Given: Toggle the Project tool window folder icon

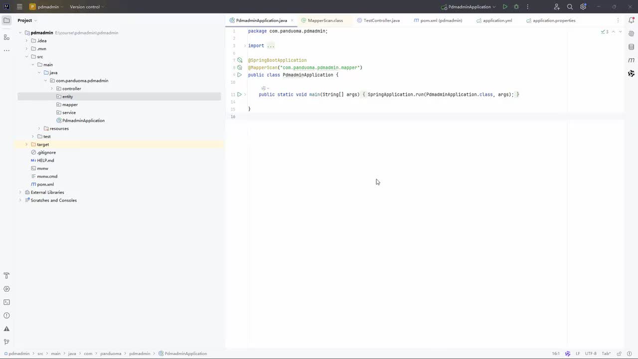Looking at the screenshot, I should 6,20.
